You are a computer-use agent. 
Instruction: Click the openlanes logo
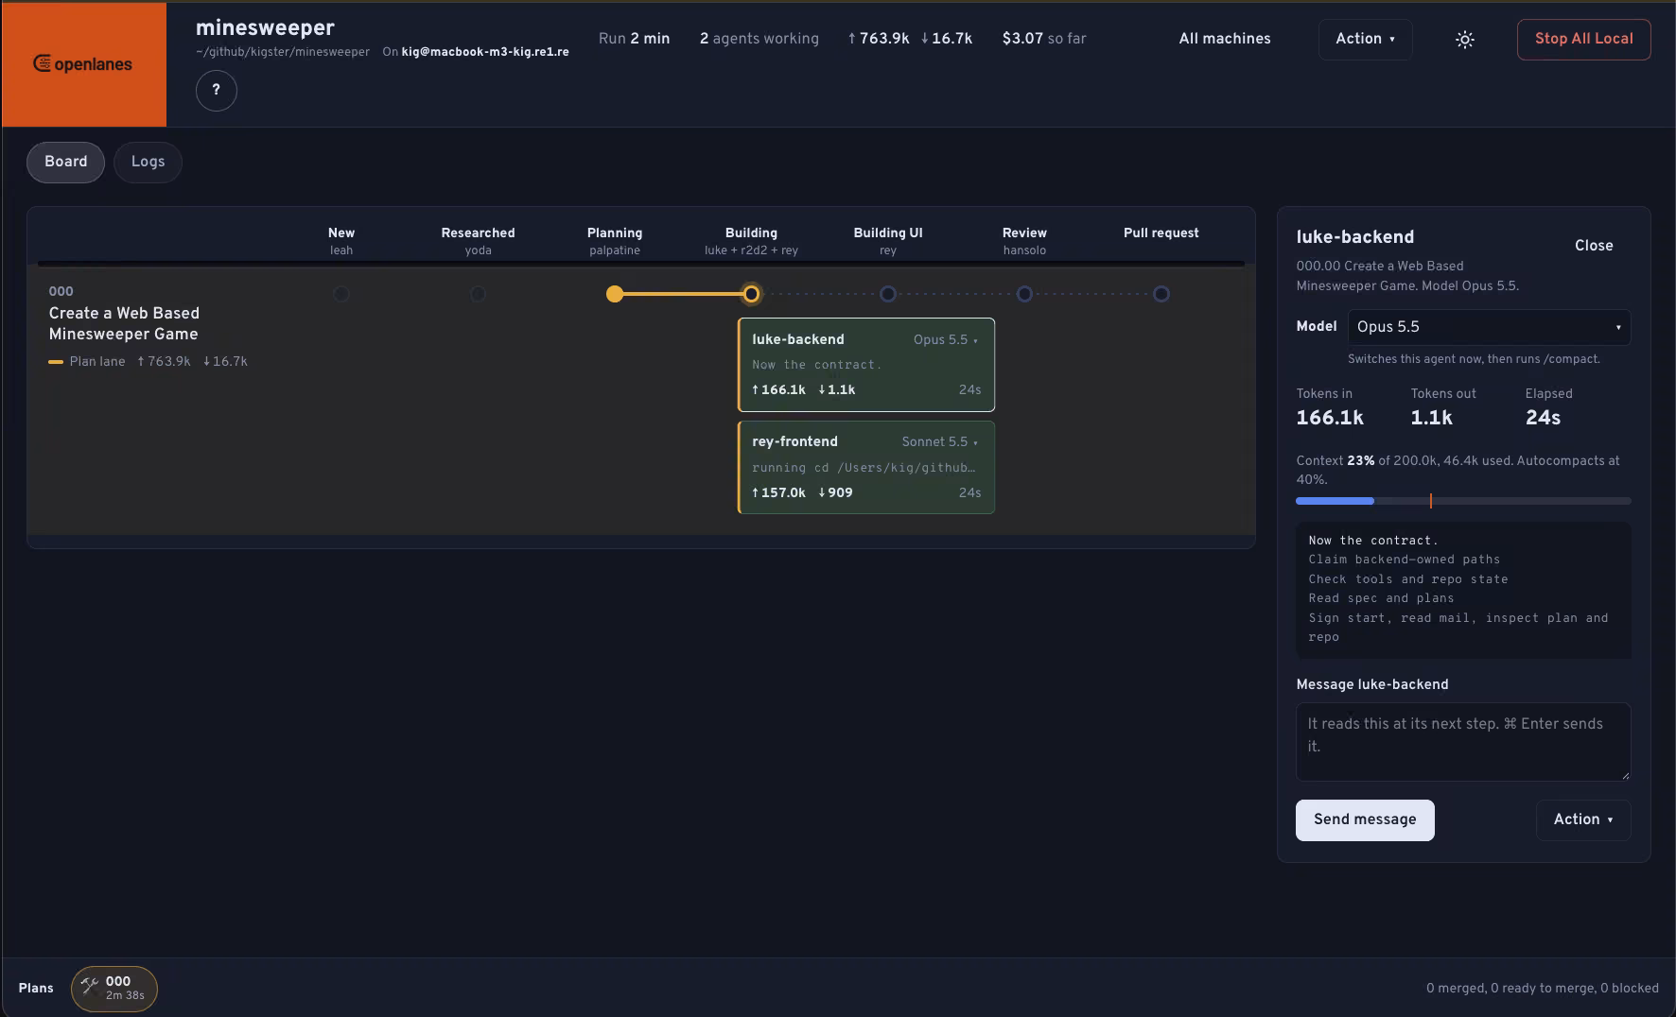[x=83, y=64]
